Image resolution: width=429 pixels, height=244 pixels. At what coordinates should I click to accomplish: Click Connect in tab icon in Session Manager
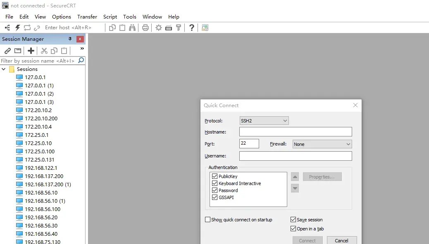(x=18, y=51)
